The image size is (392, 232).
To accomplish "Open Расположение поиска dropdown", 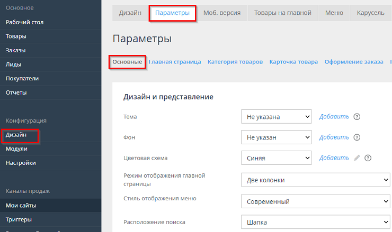I will (x=316, y=222).
